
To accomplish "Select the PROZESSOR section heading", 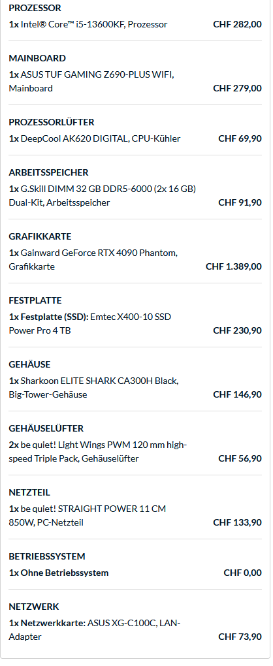I will pos(35,8).
